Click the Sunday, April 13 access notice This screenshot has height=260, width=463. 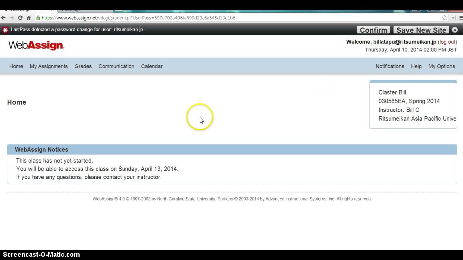pyautogui.click(x=97, y=169)
